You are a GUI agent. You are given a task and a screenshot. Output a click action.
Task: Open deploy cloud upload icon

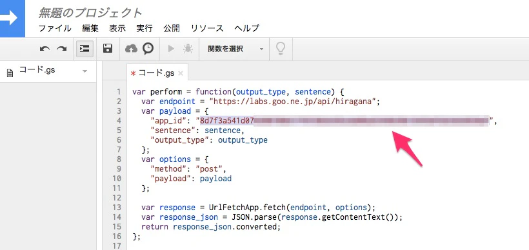131,49
